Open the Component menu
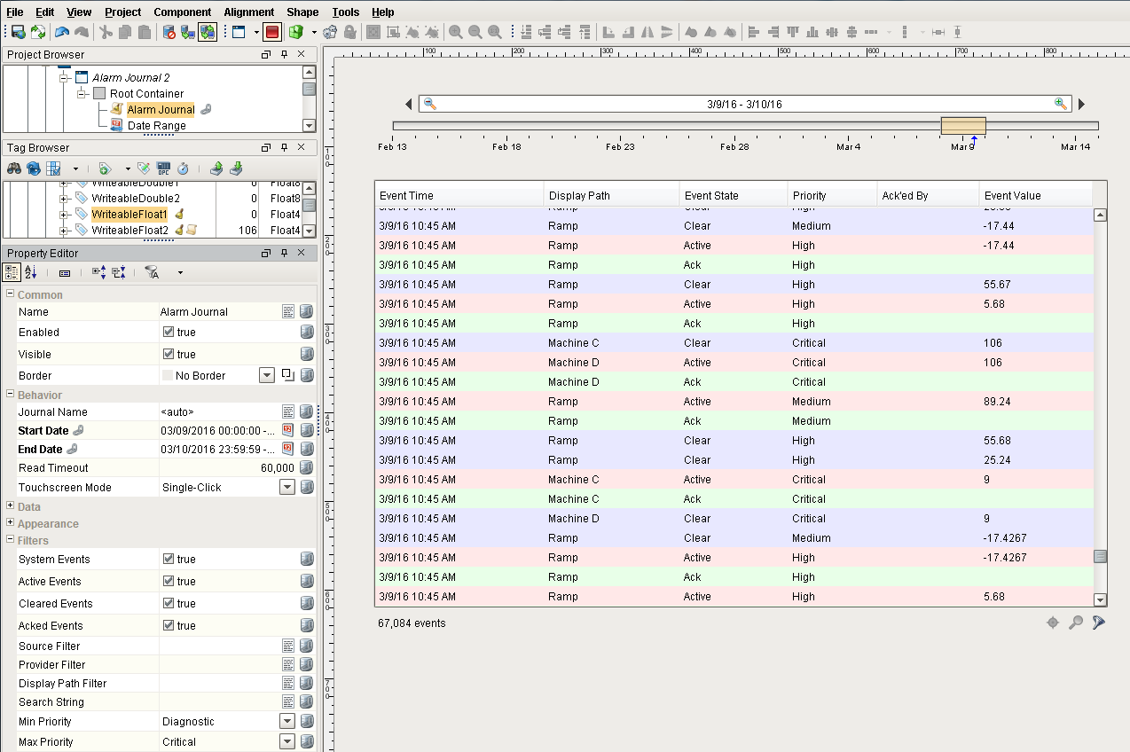The image size is (1130, 752). point(183,12)
